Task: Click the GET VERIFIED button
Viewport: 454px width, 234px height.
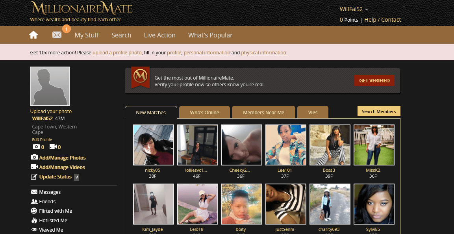Action: tap(374, 80)
